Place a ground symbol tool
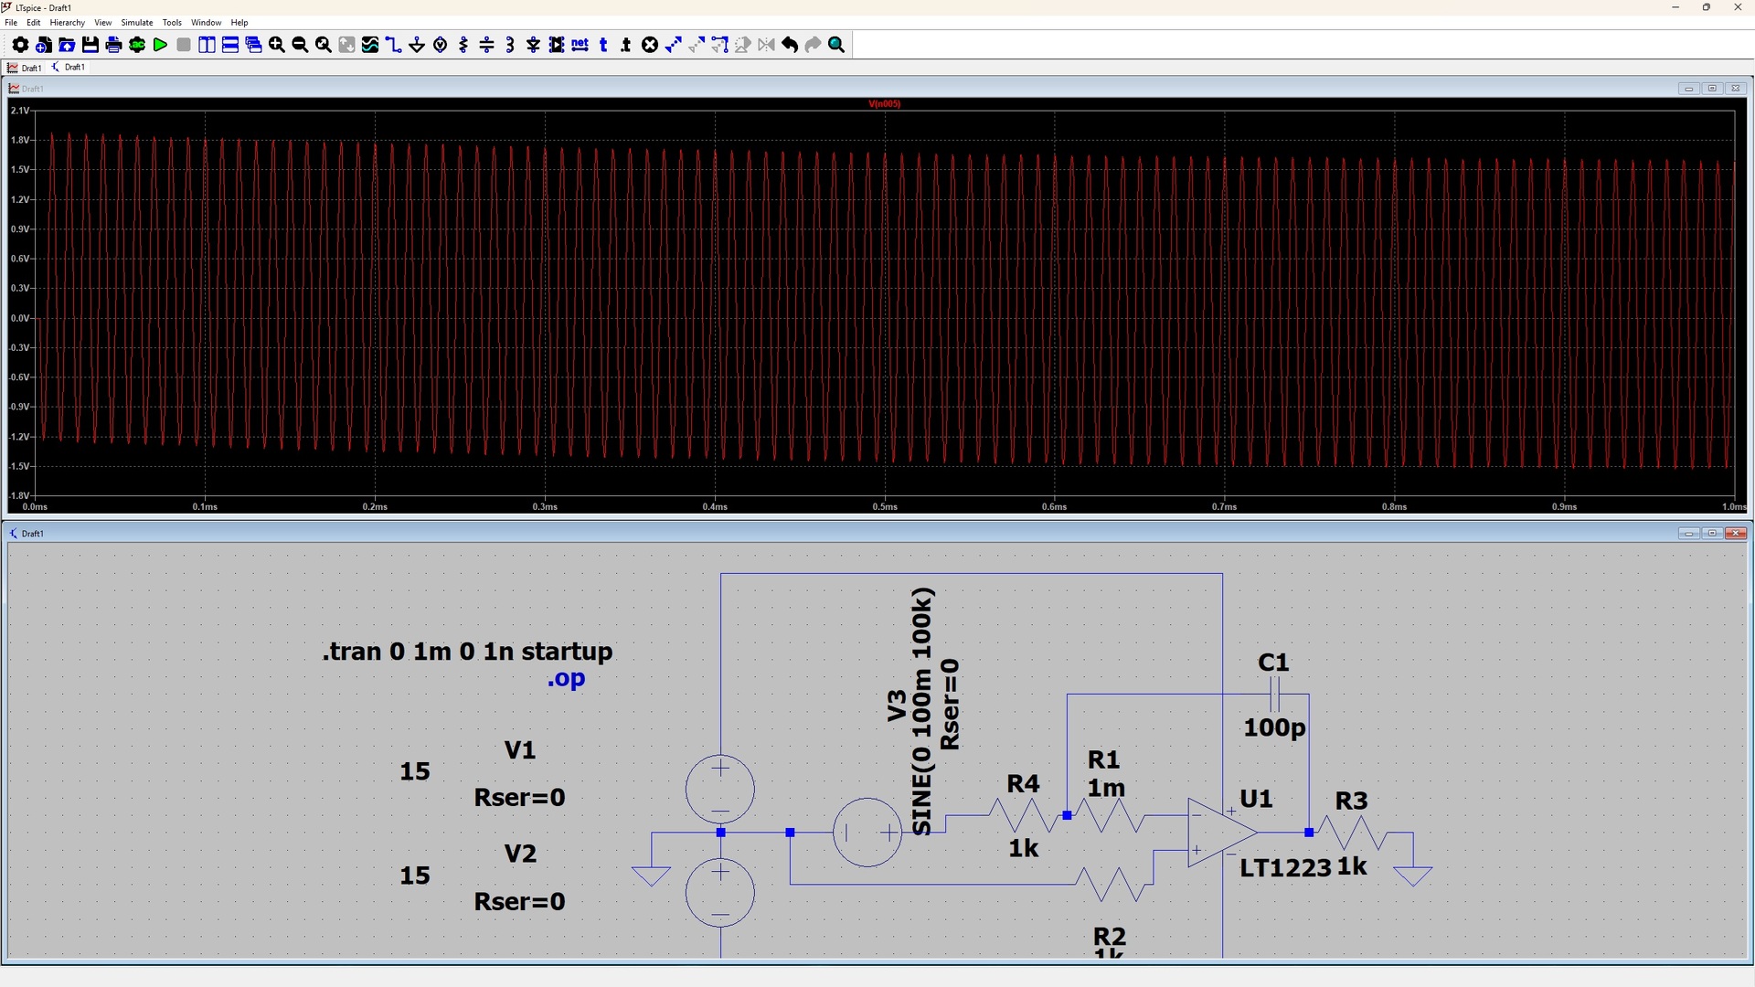Viewport: 1755px width, 987px height. [417, 45]
